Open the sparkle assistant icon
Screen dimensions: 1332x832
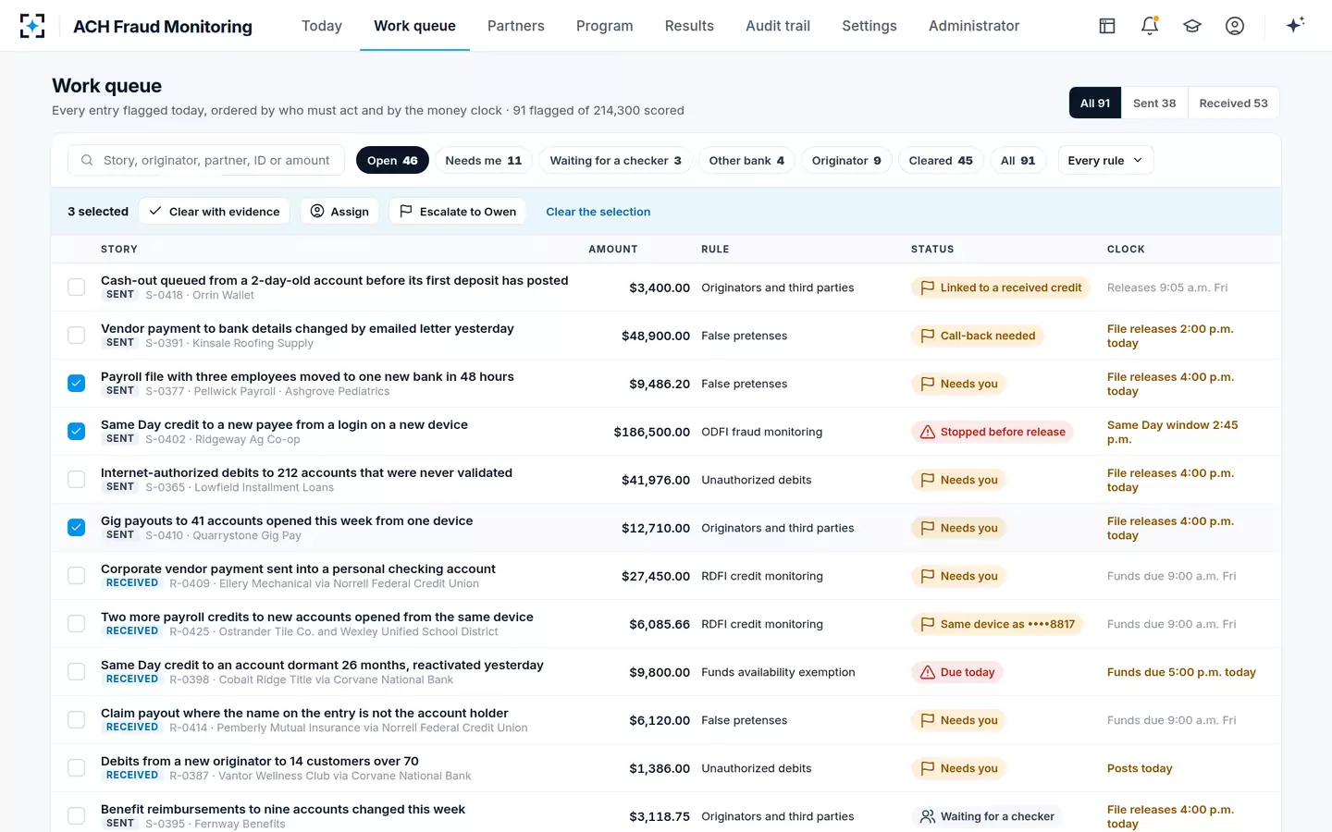point(1295,25)
